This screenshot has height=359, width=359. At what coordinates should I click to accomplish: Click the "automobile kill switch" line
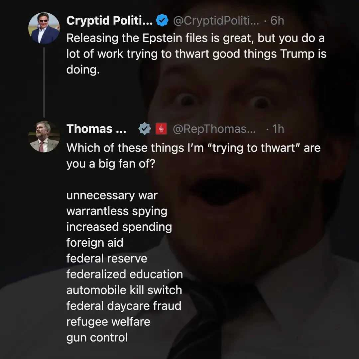coord(124,290)
